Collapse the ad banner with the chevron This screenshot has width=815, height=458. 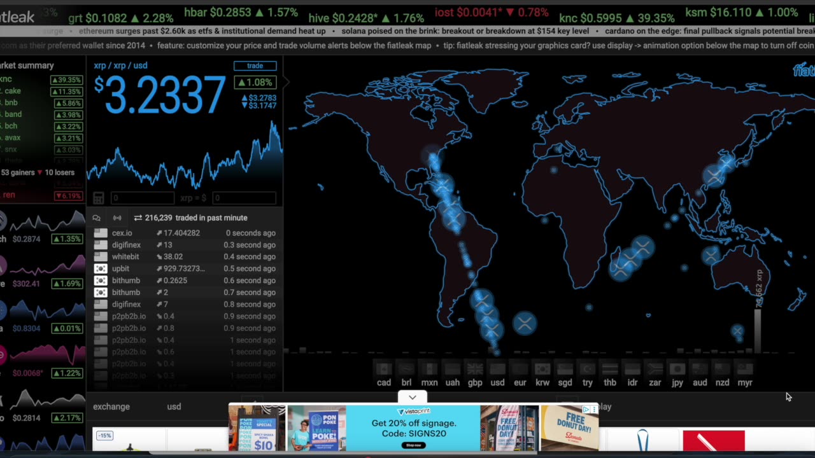[x=412, y=398]
